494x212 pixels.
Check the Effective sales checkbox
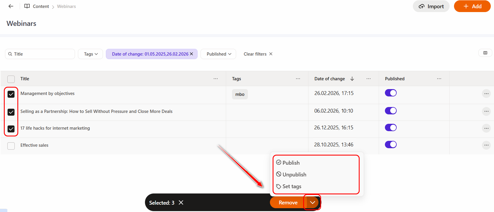pyautogui.click(x=11, y=146)
